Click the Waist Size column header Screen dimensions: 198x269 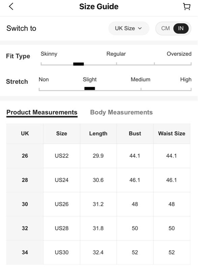pos(172,133)
